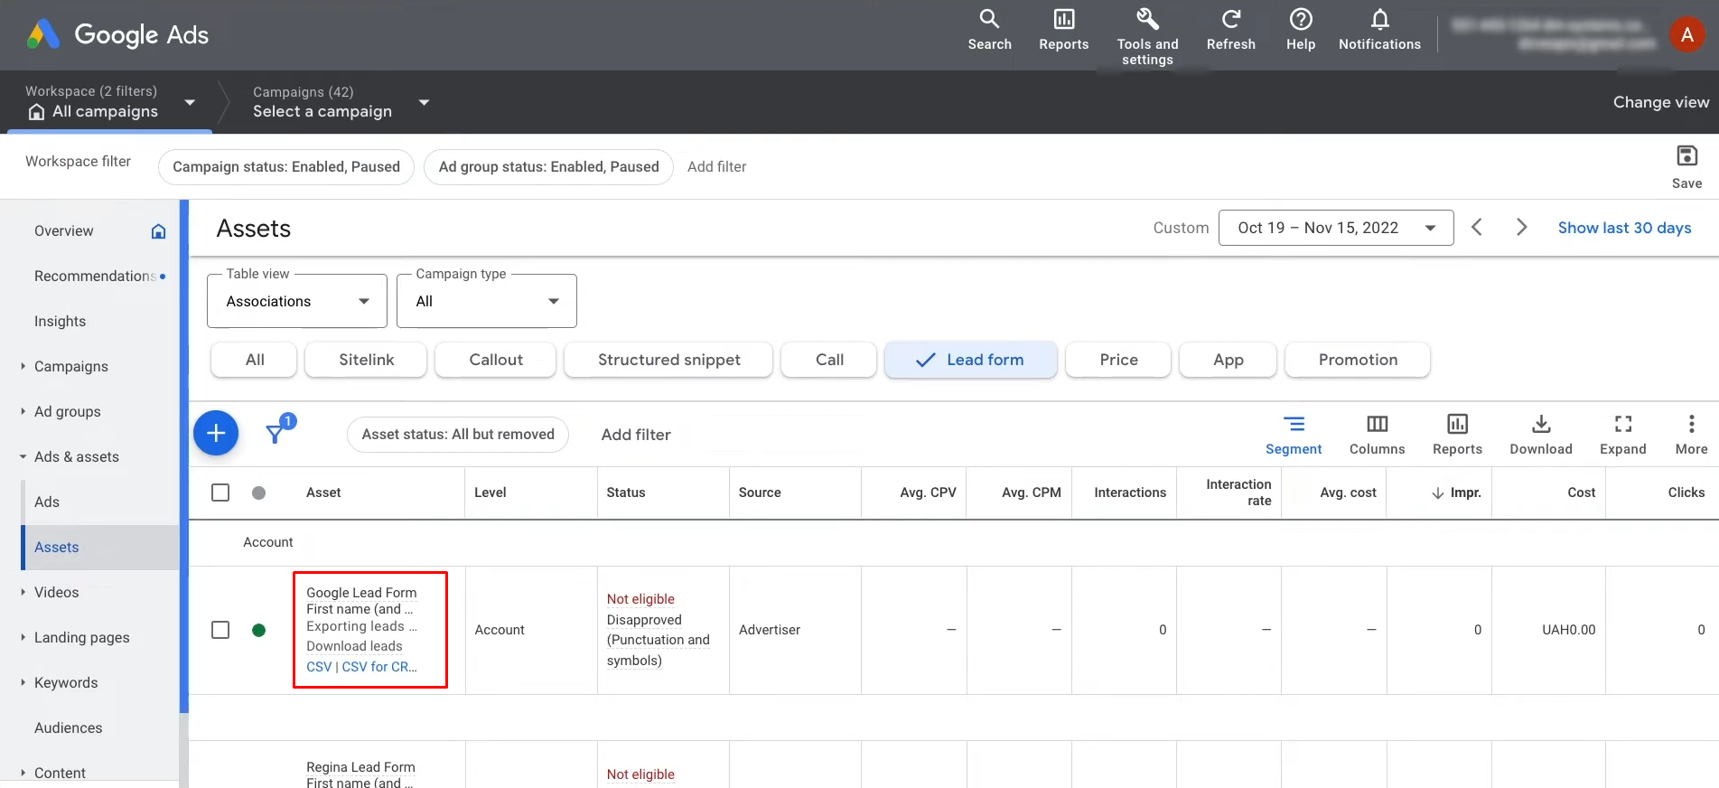Click the All campaigns home icon

(36, 111)
